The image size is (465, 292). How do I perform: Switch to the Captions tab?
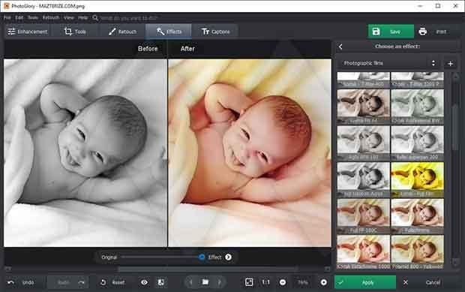tap(215, 32)
